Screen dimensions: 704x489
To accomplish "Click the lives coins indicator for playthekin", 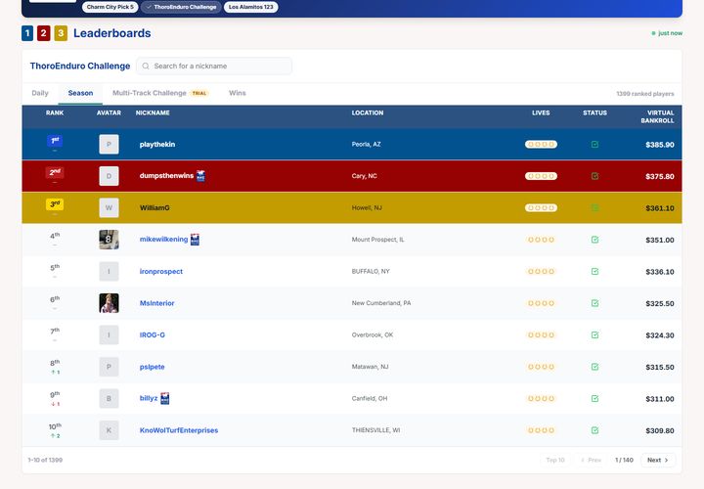I will pos(541,144).
